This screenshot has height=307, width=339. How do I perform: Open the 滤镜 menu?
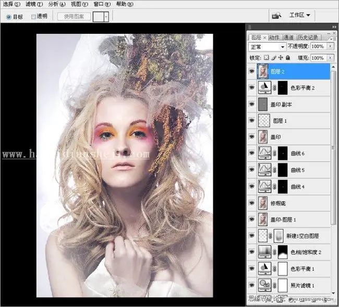tap(34, 4)
